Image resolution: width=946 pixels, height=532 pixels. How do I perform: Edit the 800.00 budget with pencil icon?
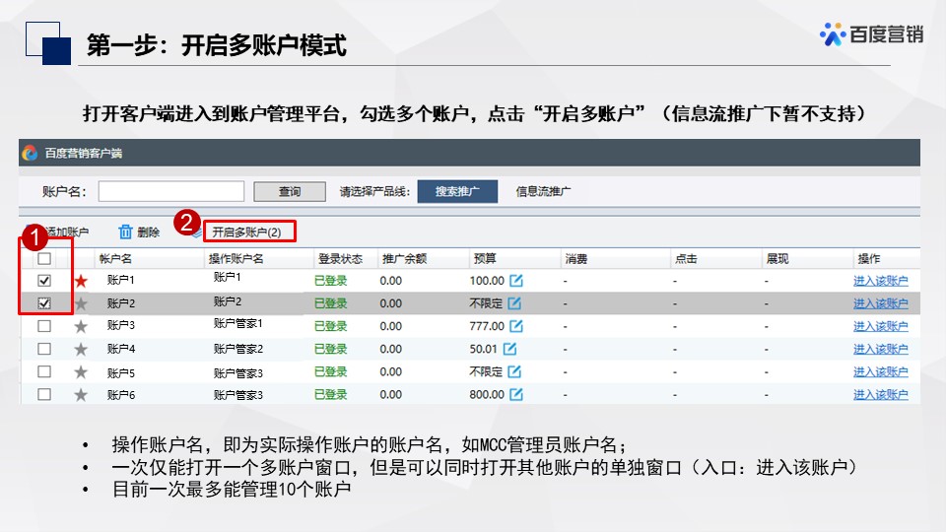coord(515,394)
